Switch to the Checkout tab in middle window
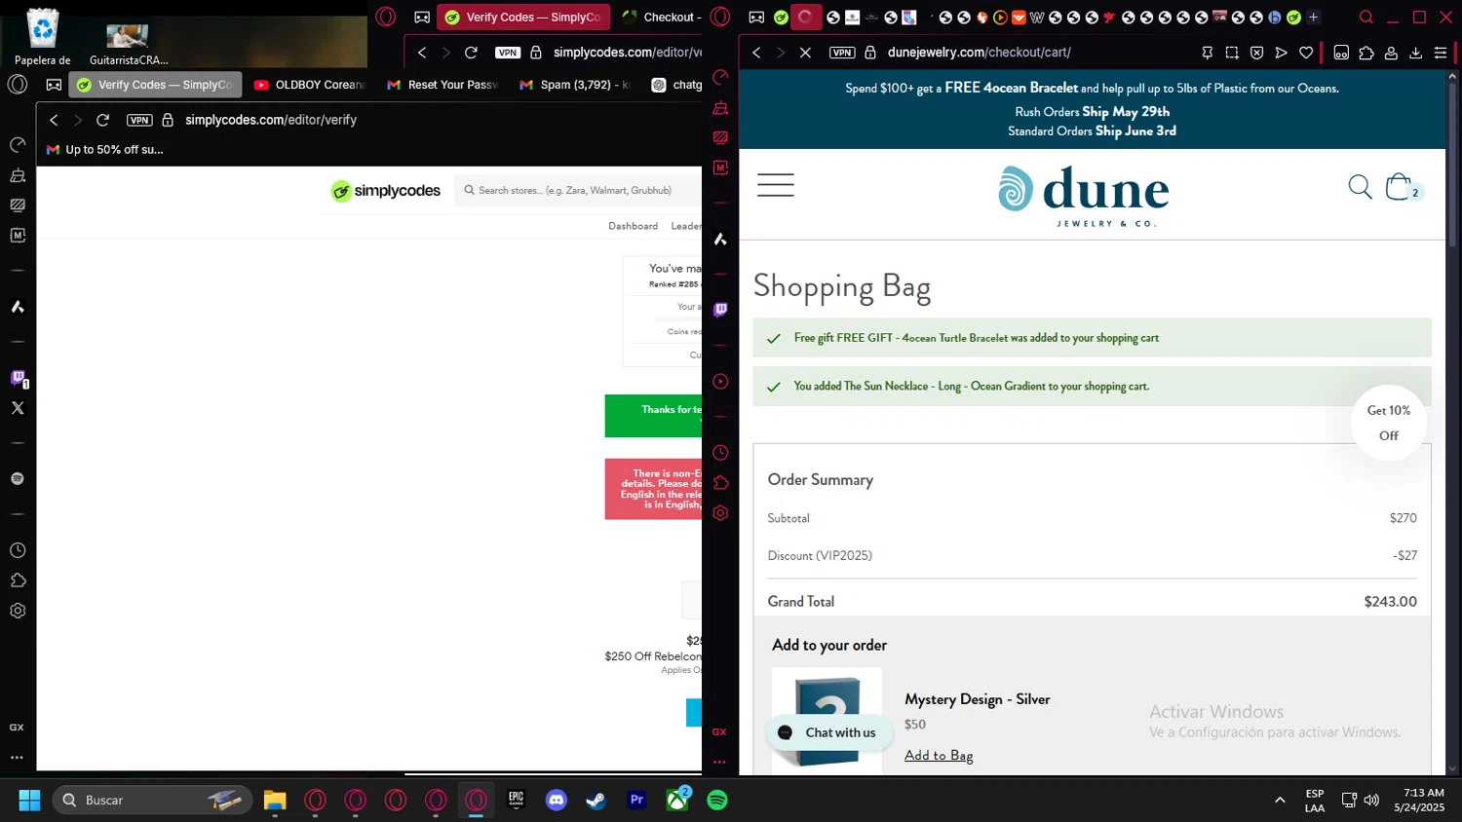1462x822 pixels. pos(661,17)
